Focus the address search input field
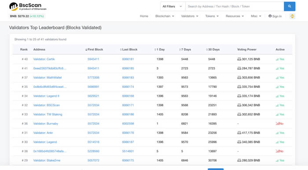 coord(235,7)
